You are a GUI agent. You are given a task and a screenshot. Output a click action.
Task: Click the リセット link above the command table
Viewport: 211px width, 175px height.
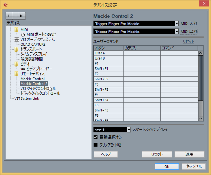point(188,41)
